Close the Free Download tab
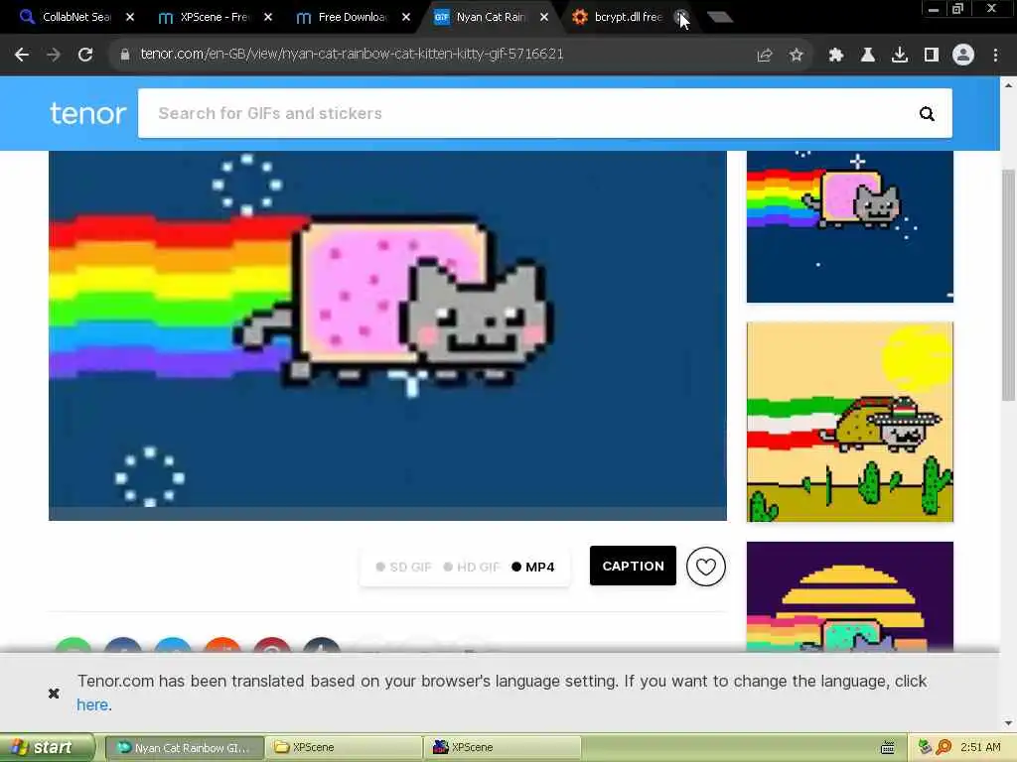1017x762 pixels. click(406, 17)
